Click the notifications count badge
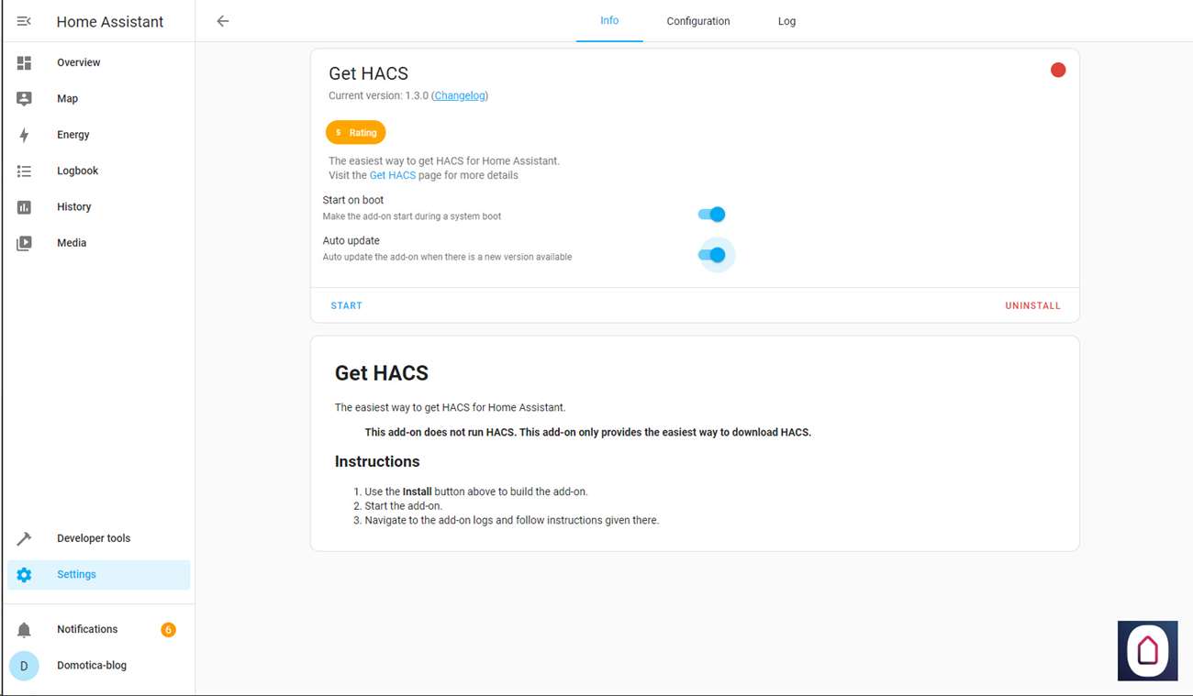The image size is (1193, 696). (x=168, y=630)
